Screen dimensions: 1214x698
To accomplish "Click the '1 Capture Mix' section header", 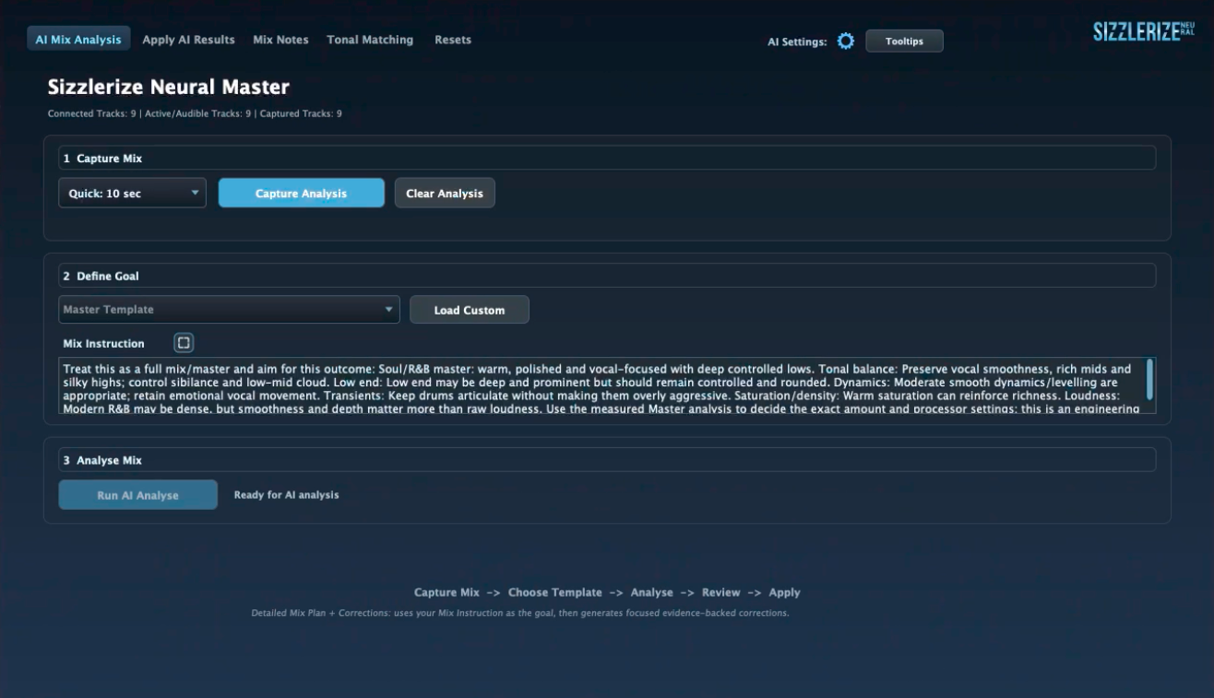I will point(607,159).
